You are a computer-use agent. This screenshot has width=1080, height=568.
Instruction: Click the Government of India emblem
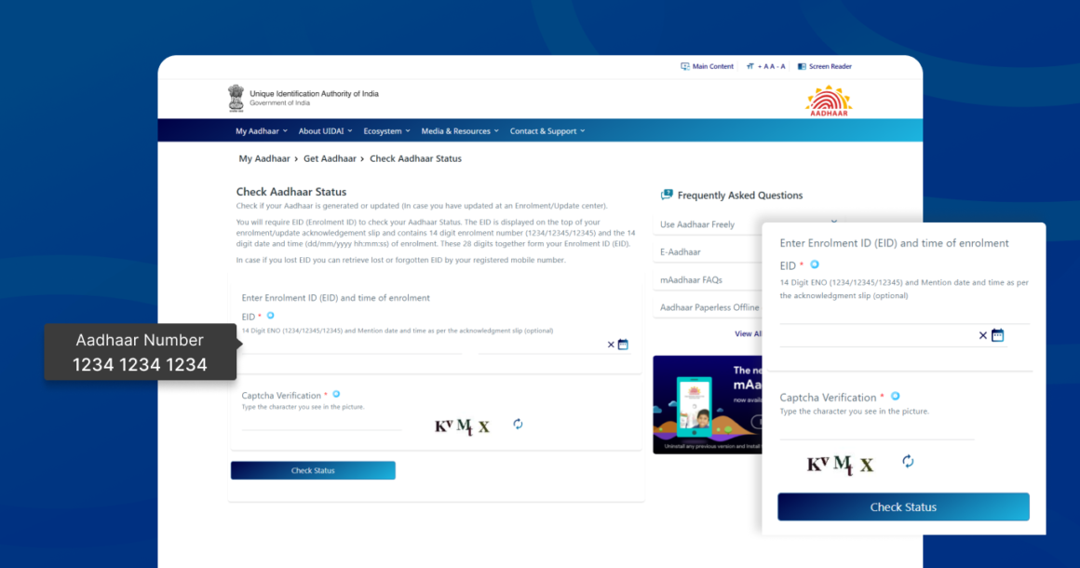tap(236, 98)
